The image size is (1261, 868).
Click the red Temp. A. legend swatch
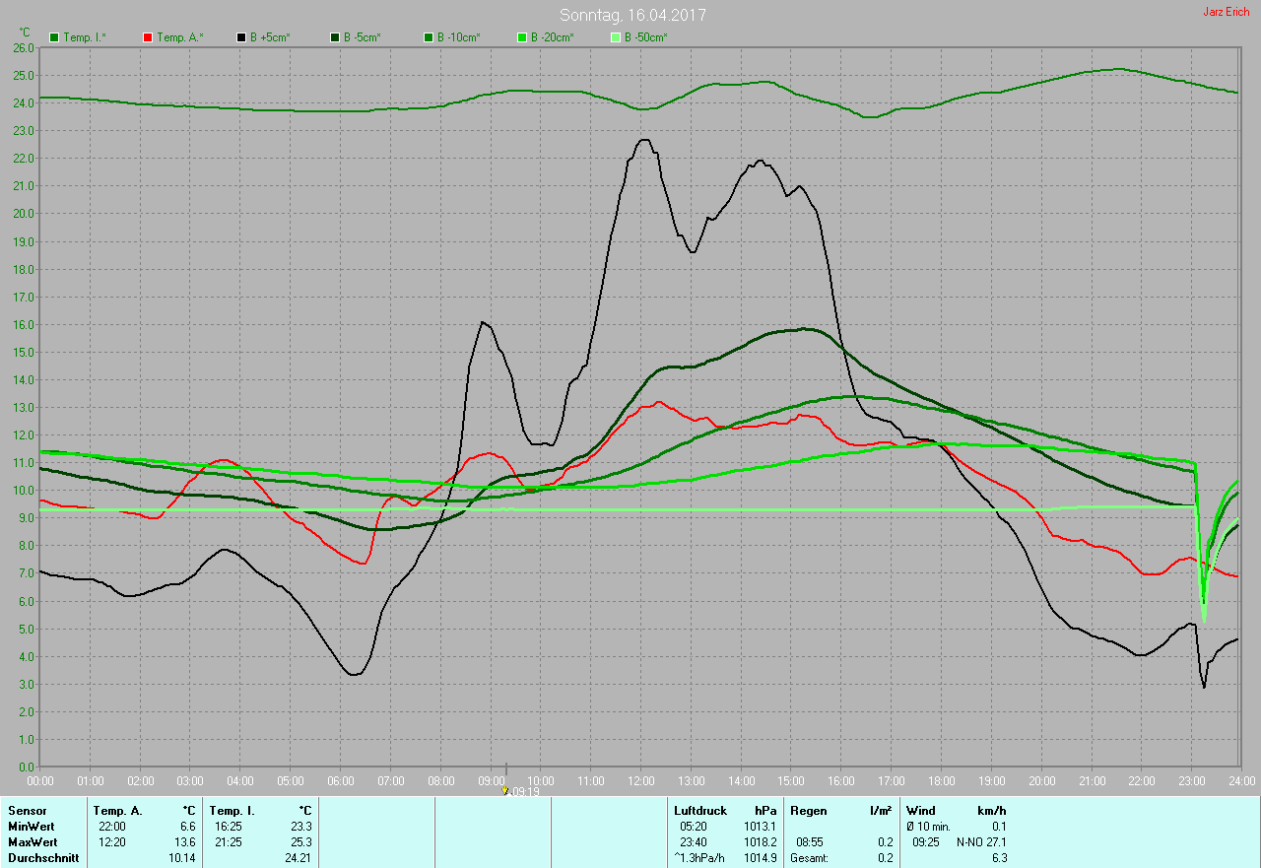(148, 37)
